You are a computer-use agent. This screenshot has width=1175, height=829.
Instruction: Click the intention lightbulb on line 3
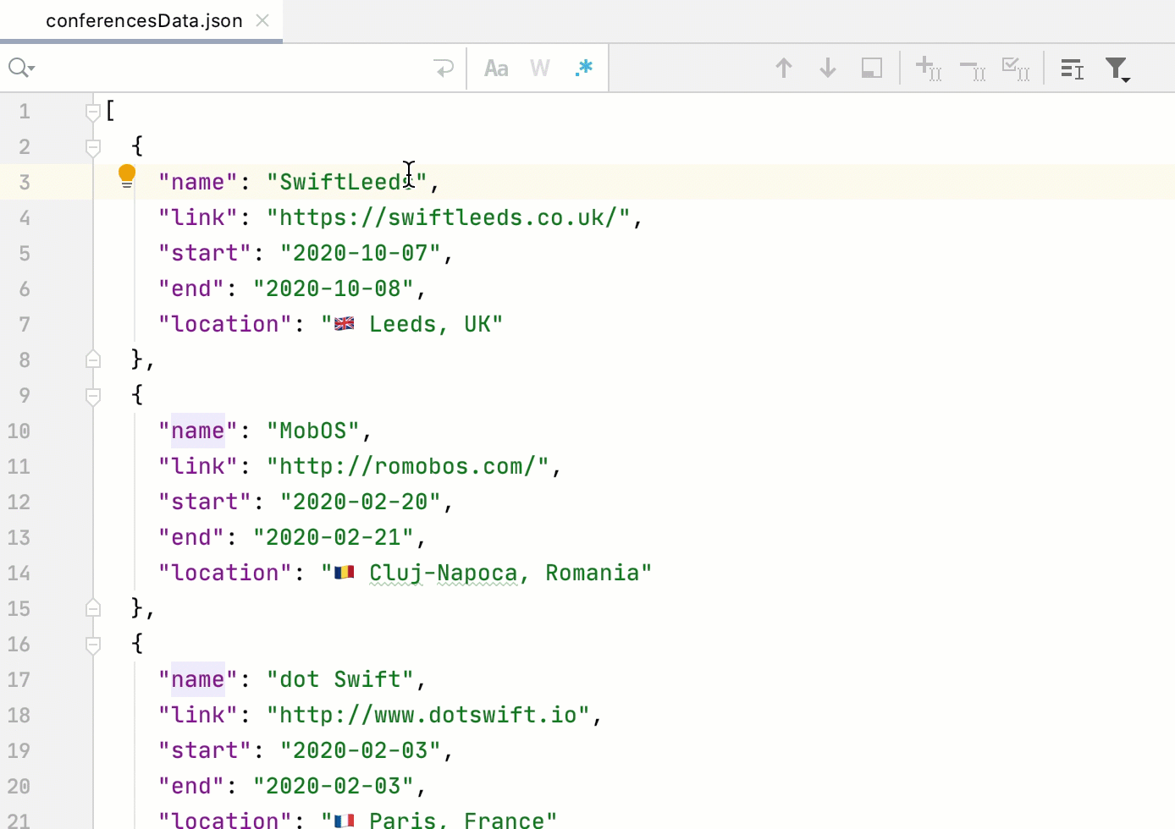[126, 175]
